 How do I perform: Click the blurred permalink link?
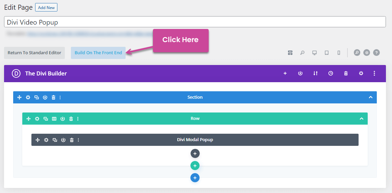point(89,33)
